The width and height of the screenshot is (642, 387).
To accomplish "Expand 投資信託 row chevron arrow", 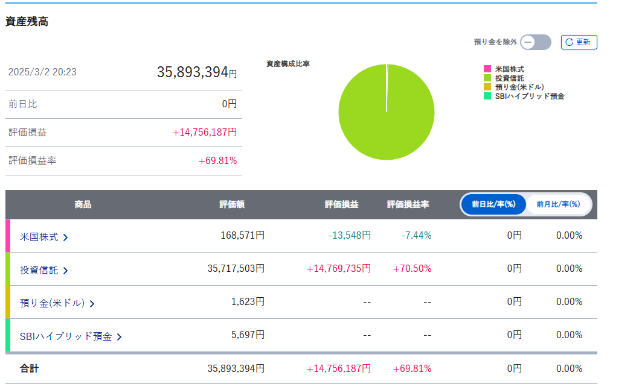I will pos(66,271).
